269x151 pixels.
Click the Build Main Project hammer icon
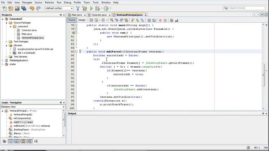(x=78, y=8)
